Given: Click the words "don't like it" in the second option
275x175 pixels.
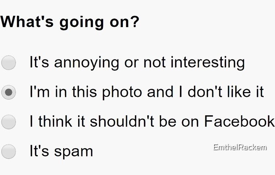Looking at the screenshot, I should click(226, 92).
